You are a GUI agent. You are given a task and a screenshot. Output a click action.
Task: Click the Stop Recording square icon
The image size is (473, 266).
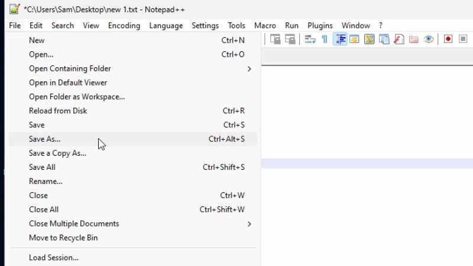pyautogui.click(x=463, y=39)
